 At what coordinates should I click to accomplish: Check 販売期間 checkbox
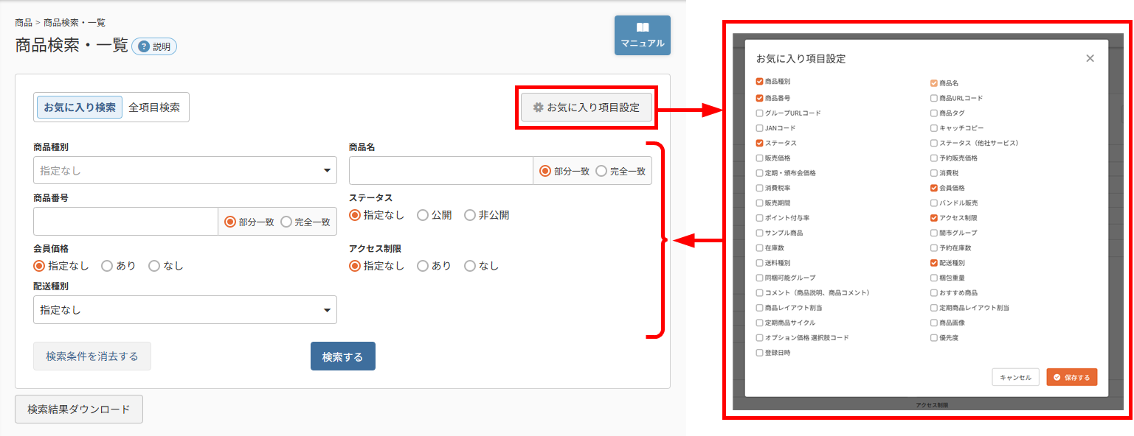pos(760,203)
